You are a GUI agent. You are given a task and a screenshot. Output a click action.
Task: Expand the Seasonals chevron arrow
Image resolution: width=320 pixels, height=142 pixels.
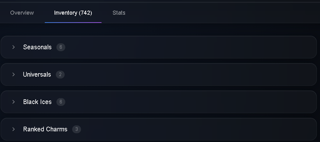click(x=14, y=47)
